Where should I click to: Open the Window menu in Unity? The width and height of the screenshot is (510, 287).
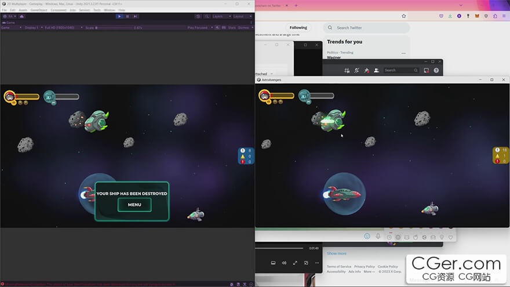coord(110,10)
